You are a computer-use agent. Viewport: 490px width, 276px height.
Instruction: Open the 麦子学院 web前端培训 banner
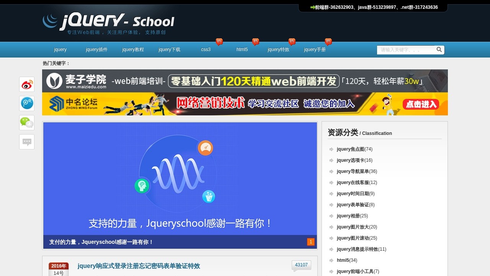click(x=245, y=81)
